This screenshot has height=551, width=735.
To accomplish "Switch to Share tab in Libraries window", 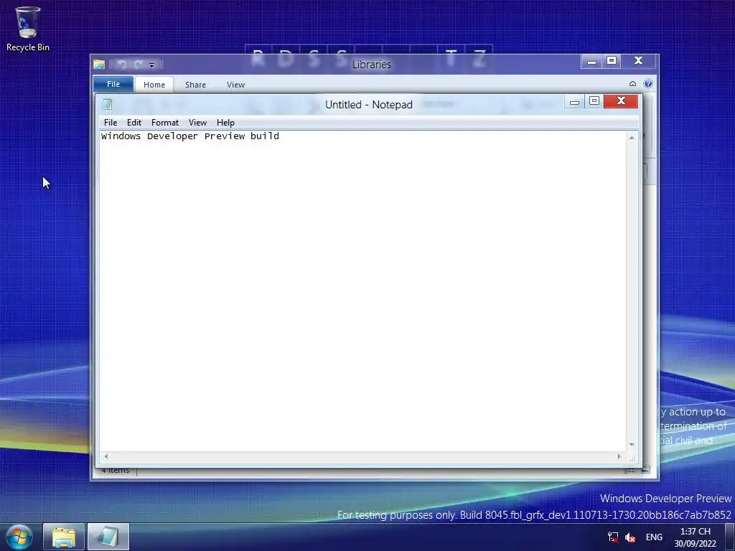I will [x=195, y=85].
